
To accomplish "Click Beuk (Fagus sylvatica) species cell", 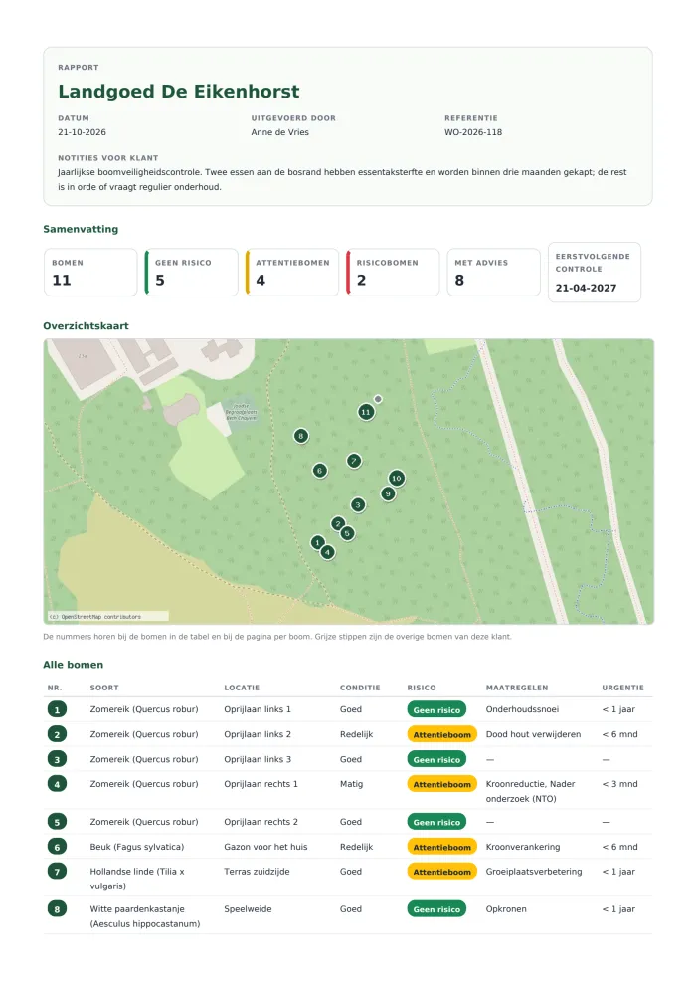I will 137,847.
